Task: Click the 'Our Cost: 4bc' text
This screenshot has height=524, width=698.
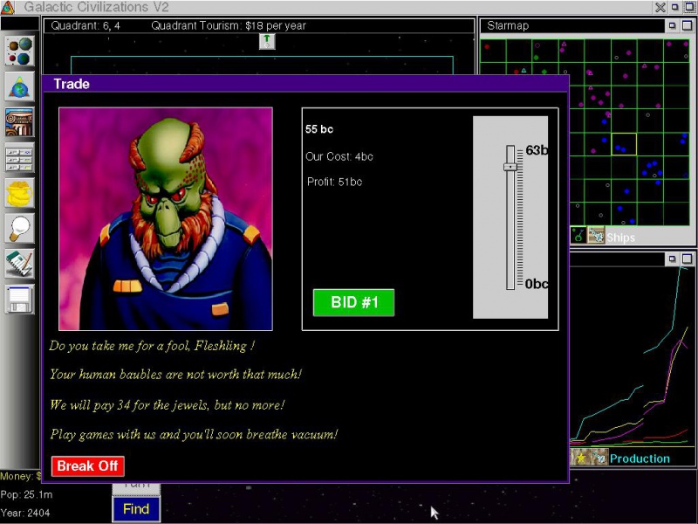Action: pos(339,156)
